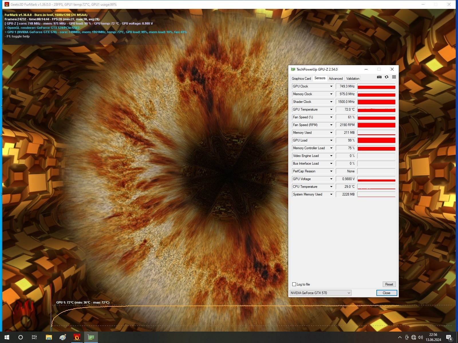Click the GPU-Z refresh icon
The height and width of the screenshot is (343, 458).
tap(386, 77)
